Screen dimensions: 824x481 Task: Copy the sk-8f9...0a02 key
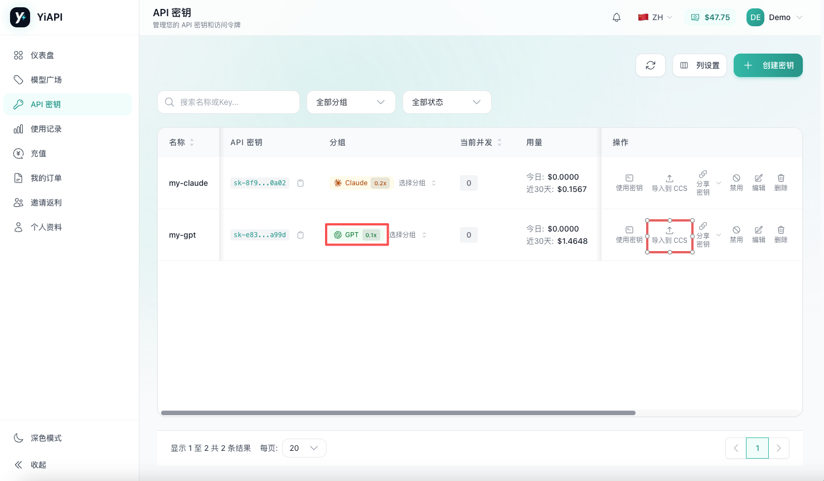(300, 183)
